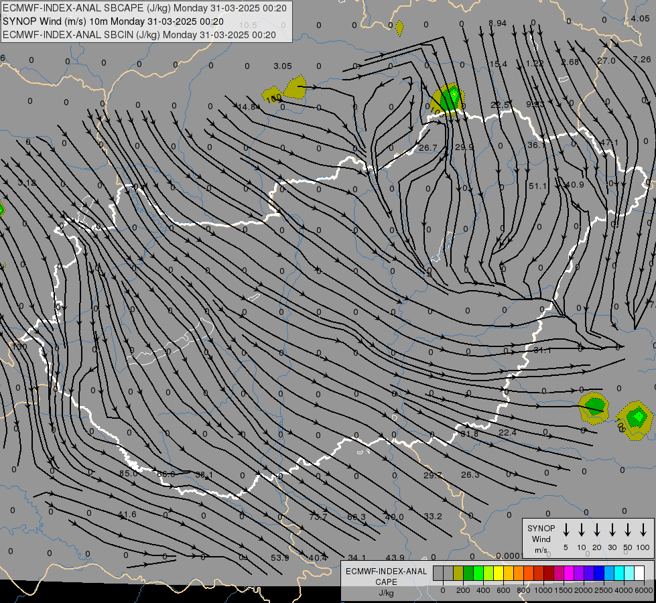
Task: Click the larger olive CAPE patch near 14.8
Action: 296,88
